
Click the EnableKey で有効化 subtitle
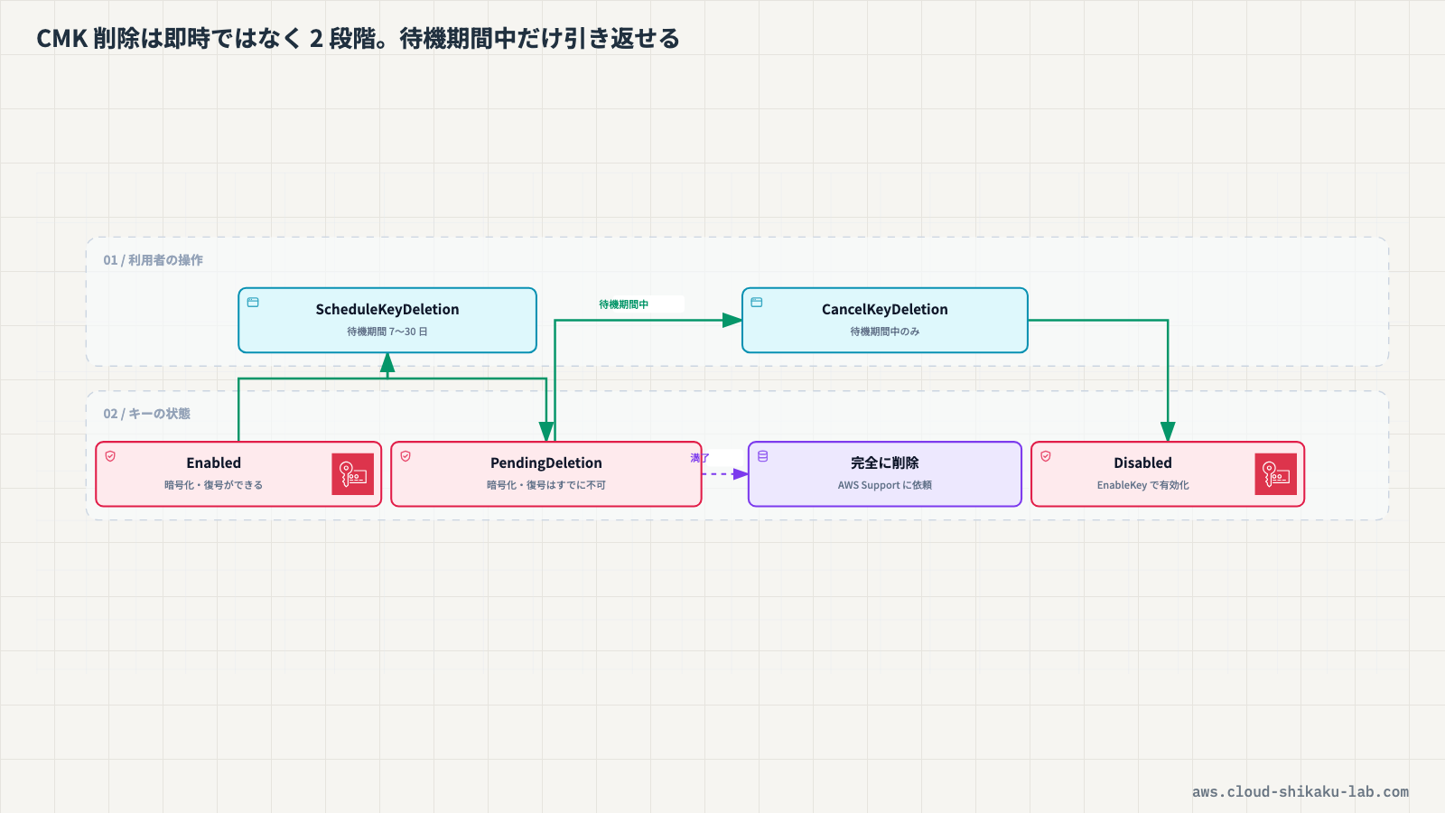(1143, 485)
